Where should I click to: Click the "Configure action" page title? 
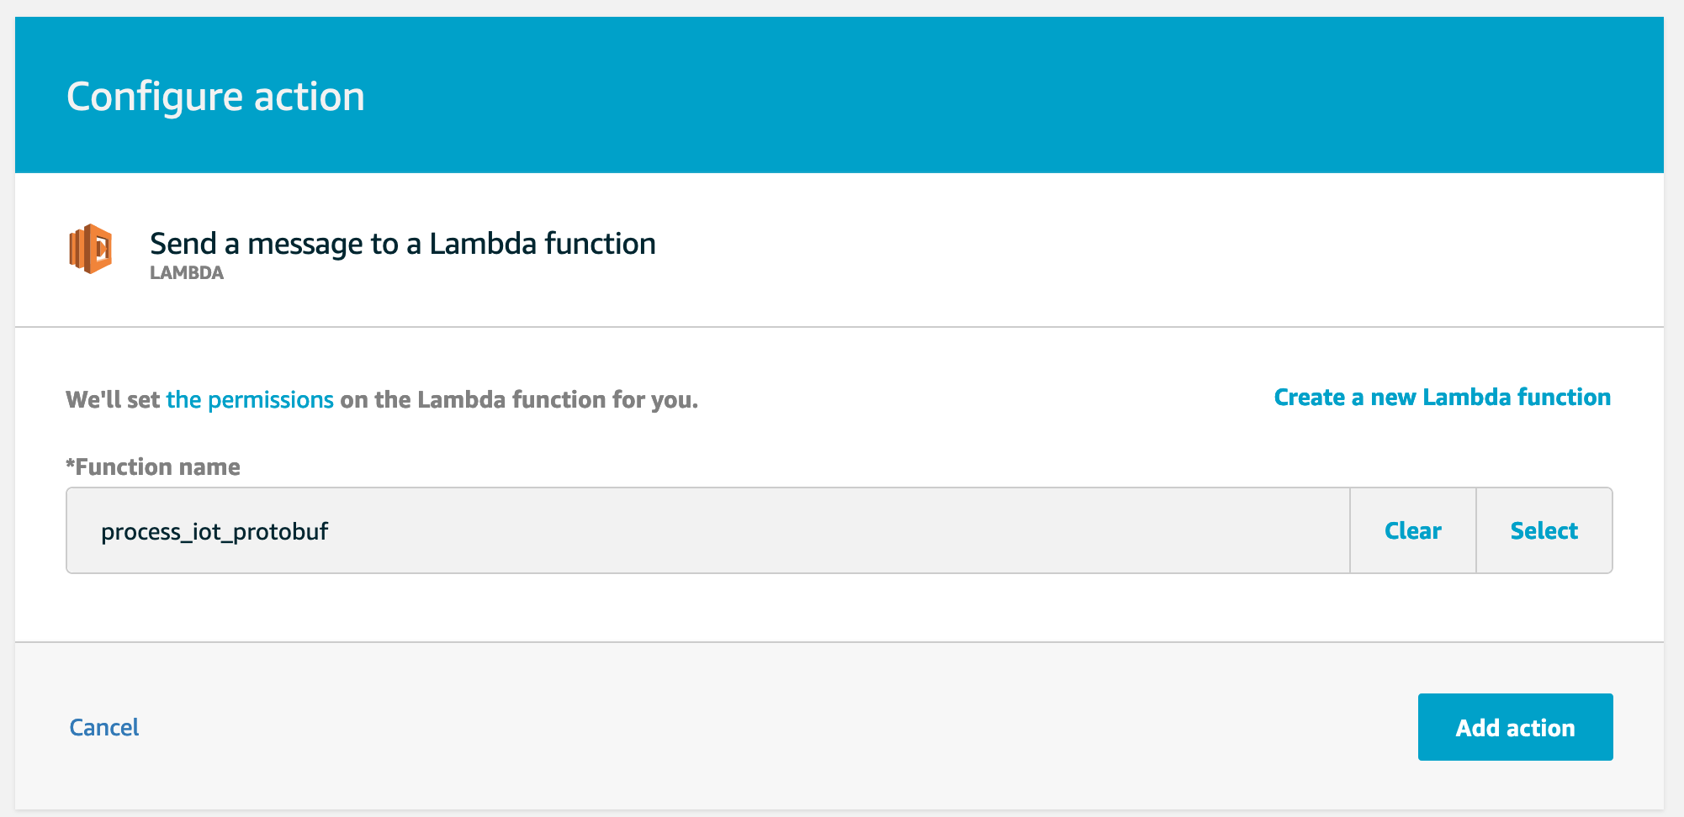coord(215,97)
